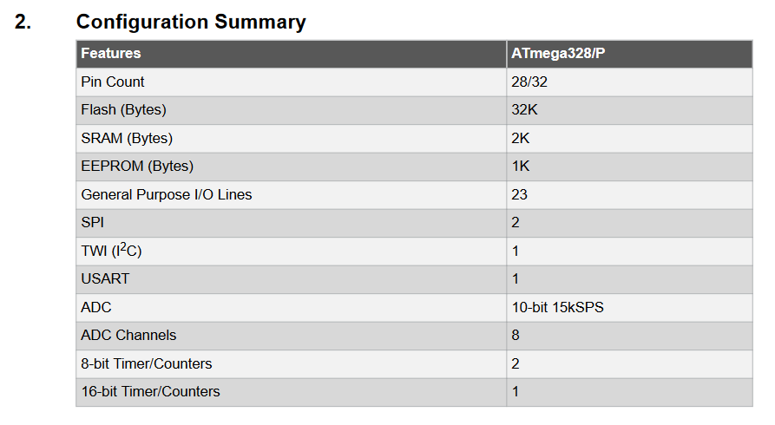Select the 16-bit Timer/Counters label

(150, 391)
